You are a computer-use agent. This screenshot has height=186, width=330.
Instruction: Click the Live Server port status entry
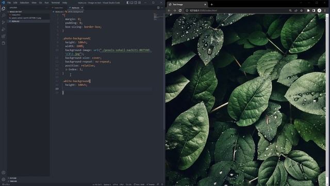coord(139,184)
